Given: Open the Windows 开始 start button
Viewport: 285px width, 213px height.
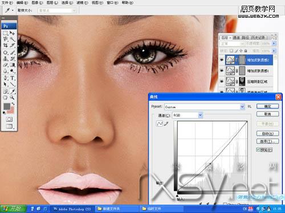Looking at the screenshot, I should (x=13, y=208).
